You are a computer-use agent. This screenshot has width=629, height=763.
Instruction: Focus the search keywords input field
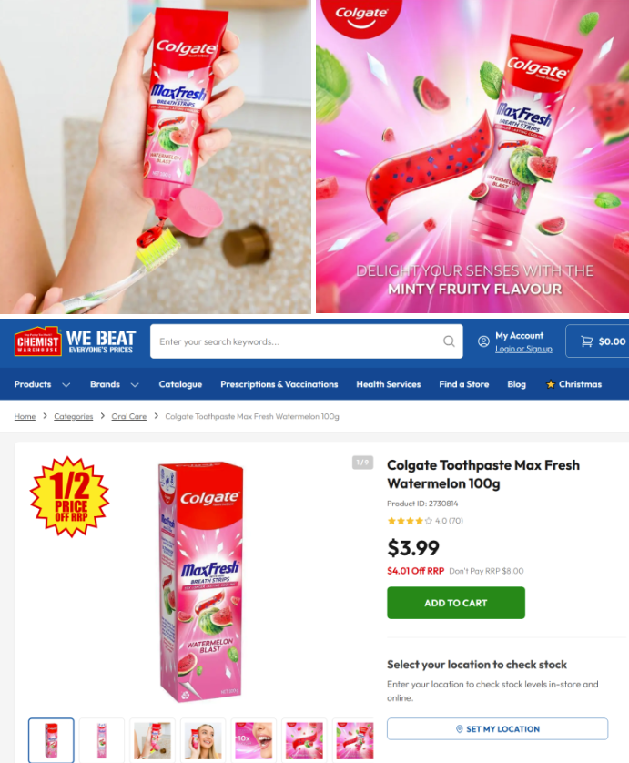[x=297, y=341]
